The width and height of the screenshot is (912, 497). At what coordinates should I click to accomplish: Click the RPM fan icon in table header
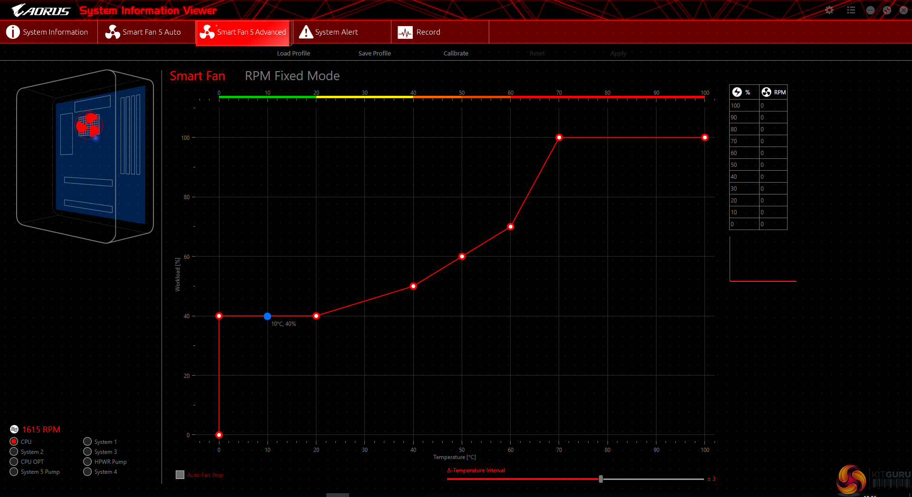(x=766, y=92)
